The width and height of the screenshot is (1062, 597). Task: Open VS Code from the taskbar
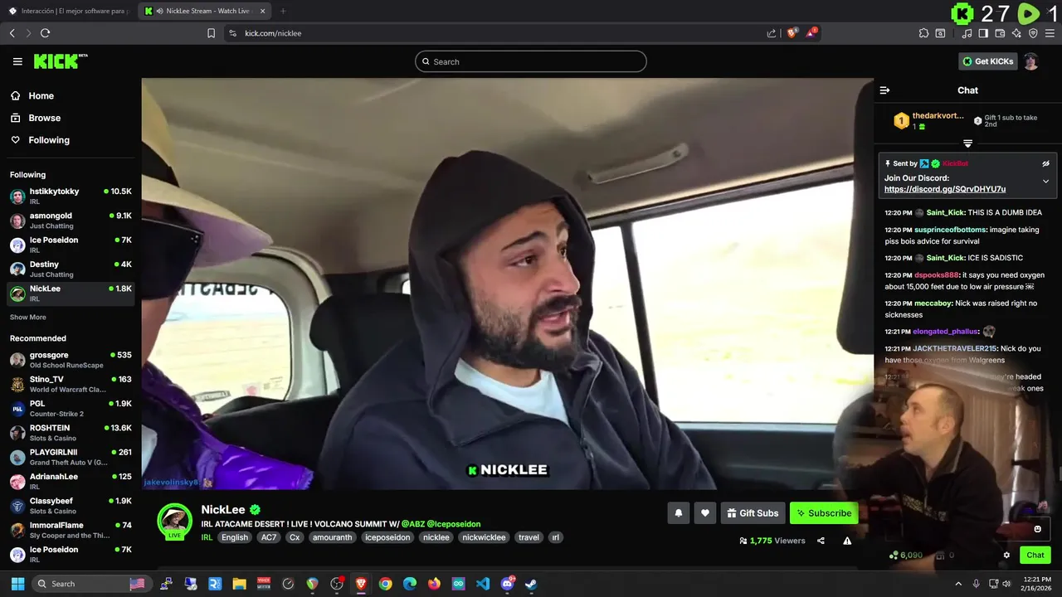coord(483,584)
